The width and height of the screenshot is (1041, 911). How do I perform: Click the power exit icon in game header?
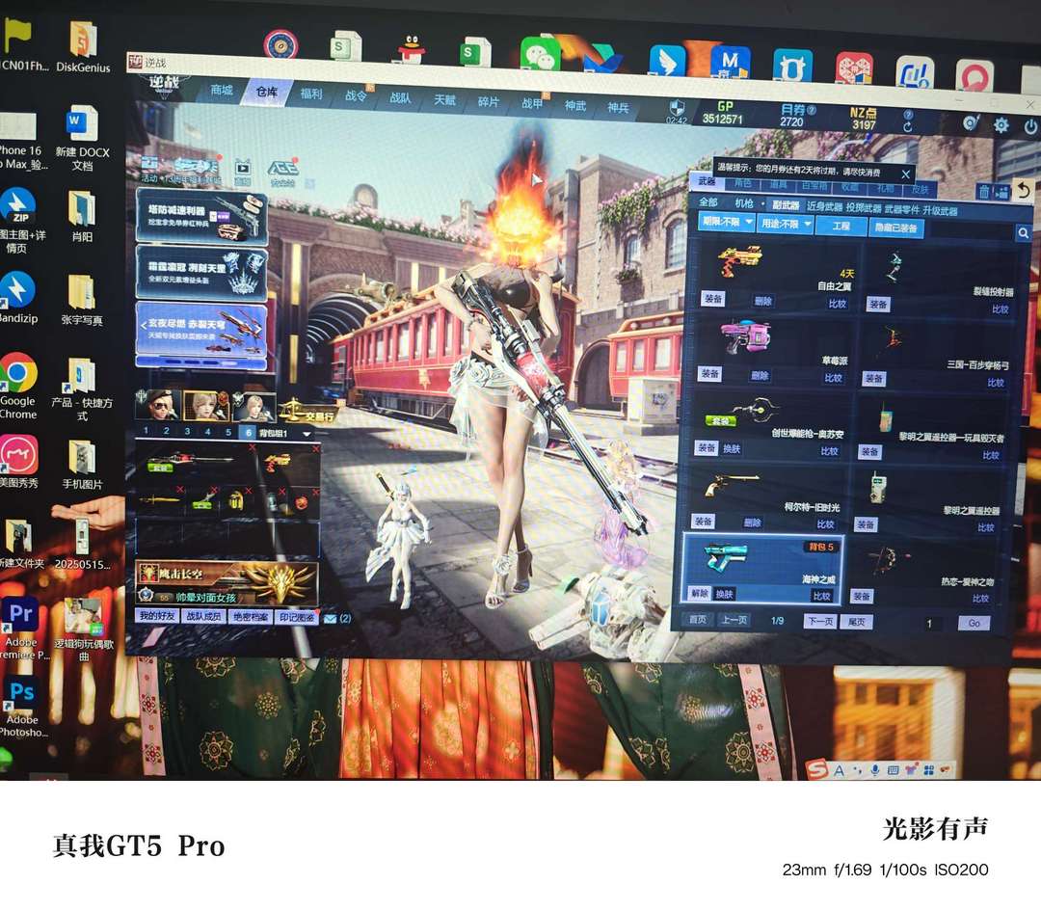tap(1028, 124)
